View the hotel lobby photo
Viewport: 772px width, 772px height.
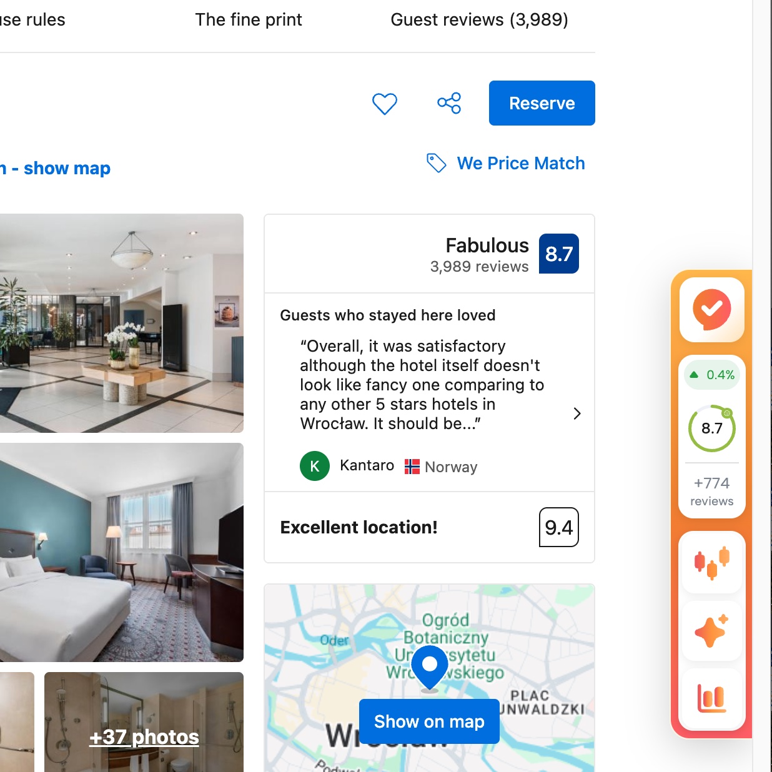click(122, 323)
